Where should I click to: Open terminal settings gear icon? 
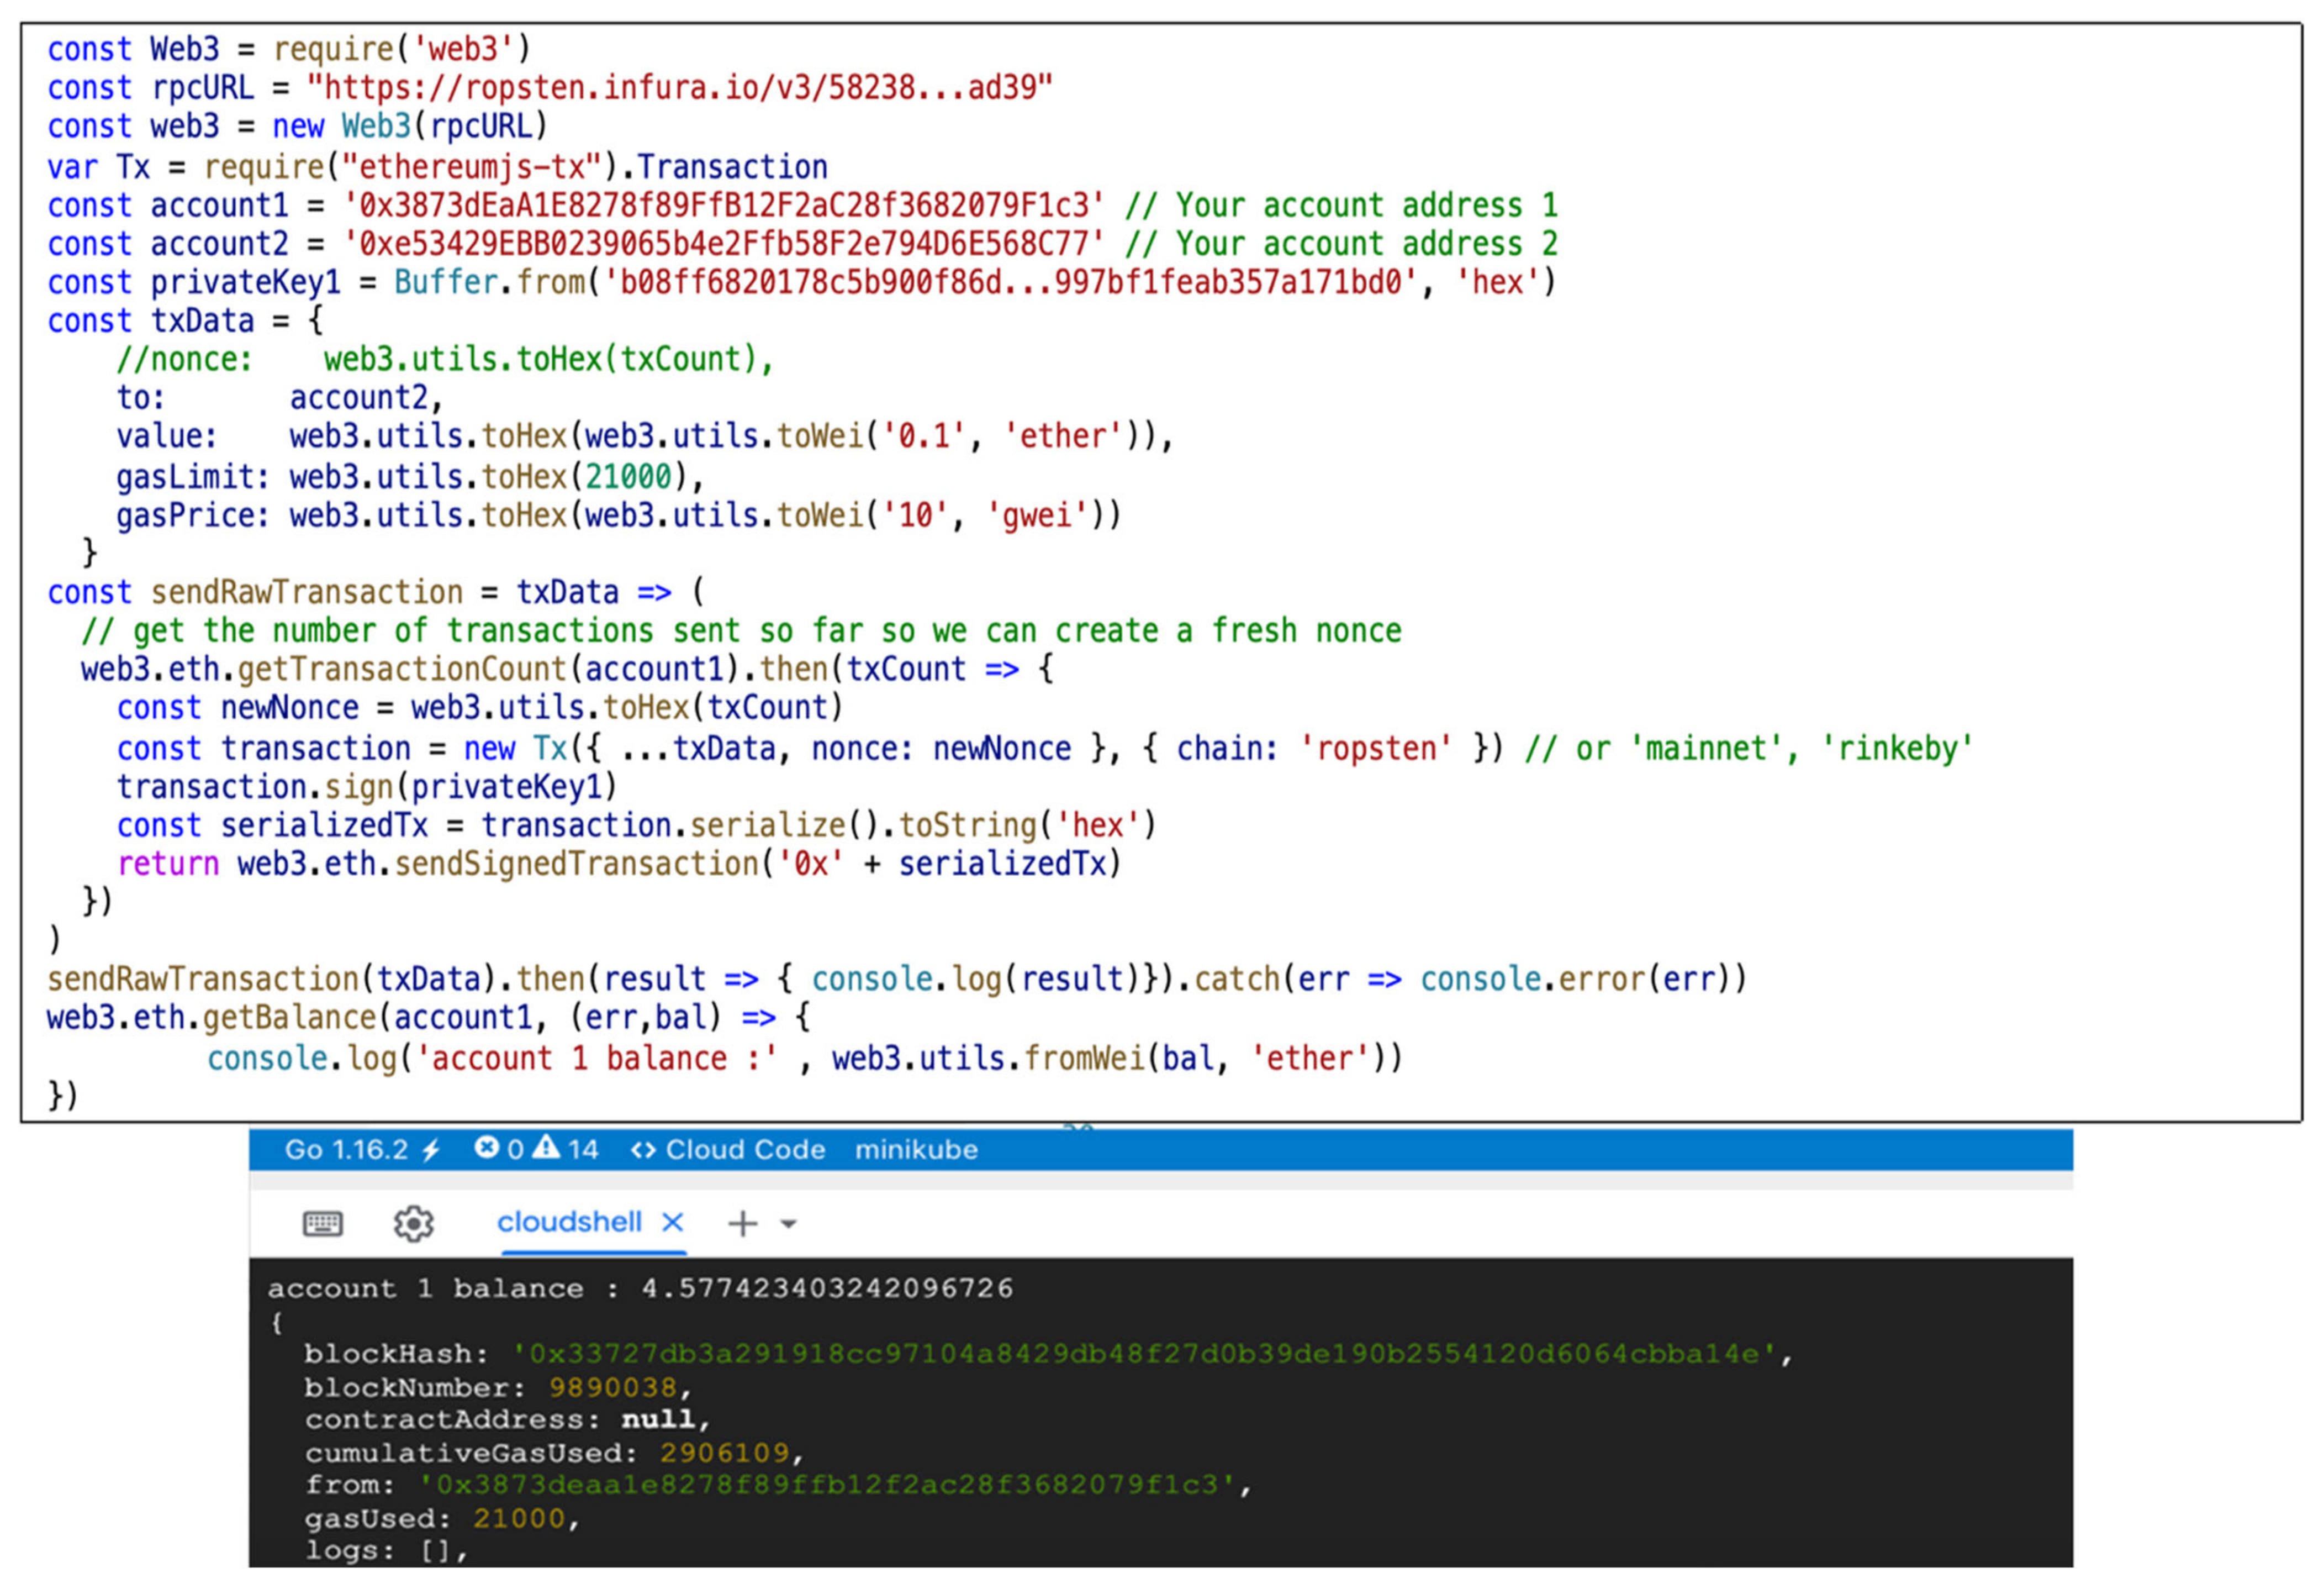click(x=413, y=1223)
